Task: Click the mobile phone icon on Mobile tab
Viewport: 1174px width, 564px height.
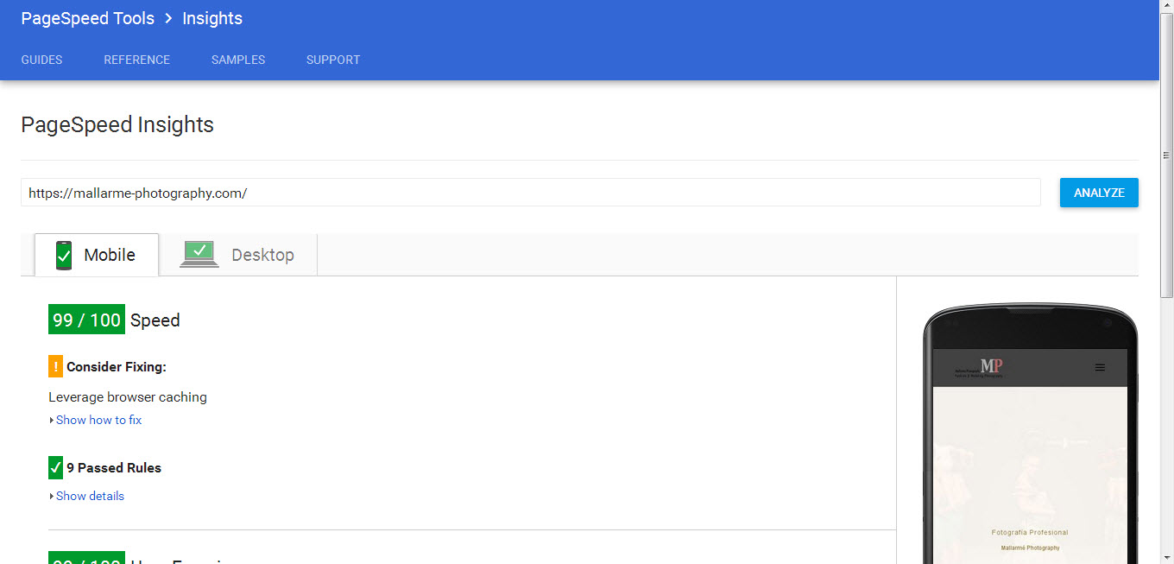Action: [x=63, y=256]
